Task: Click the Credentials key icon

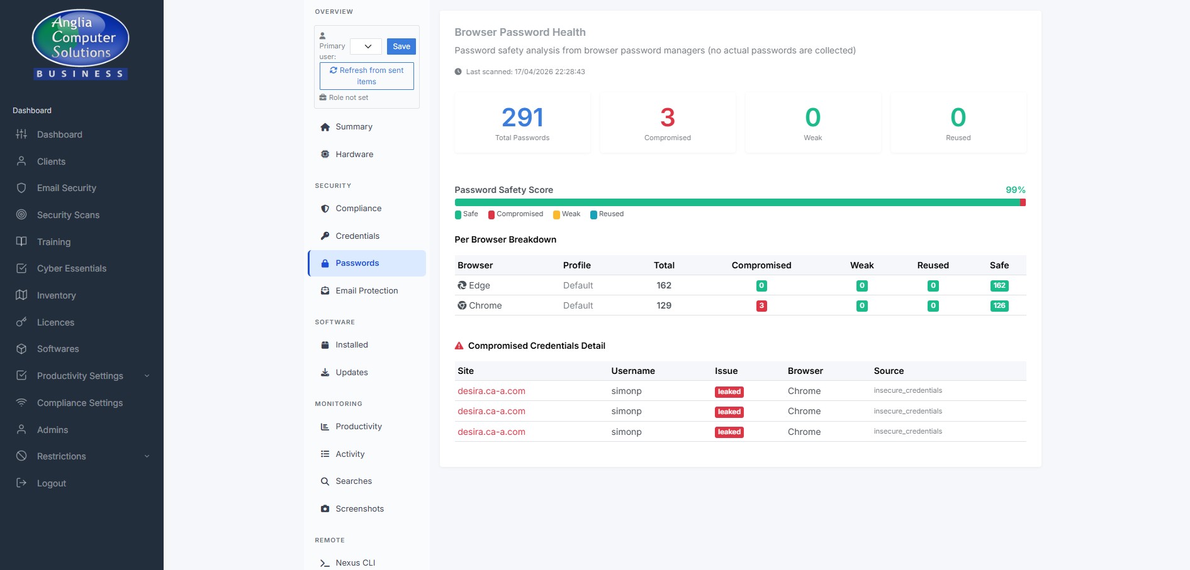Action: coord(325,236)
